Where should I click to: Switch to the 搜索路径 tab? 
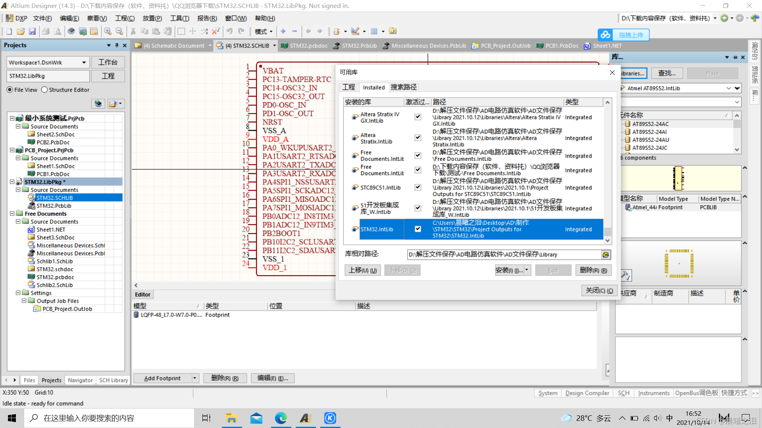[x=404, y=87]
